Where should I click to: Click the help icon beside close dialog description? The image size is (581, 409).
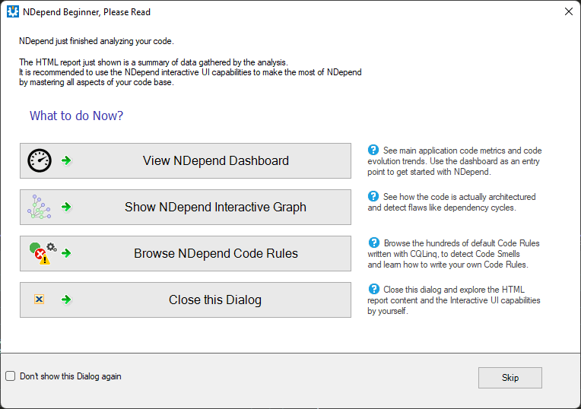coord(374,289)
